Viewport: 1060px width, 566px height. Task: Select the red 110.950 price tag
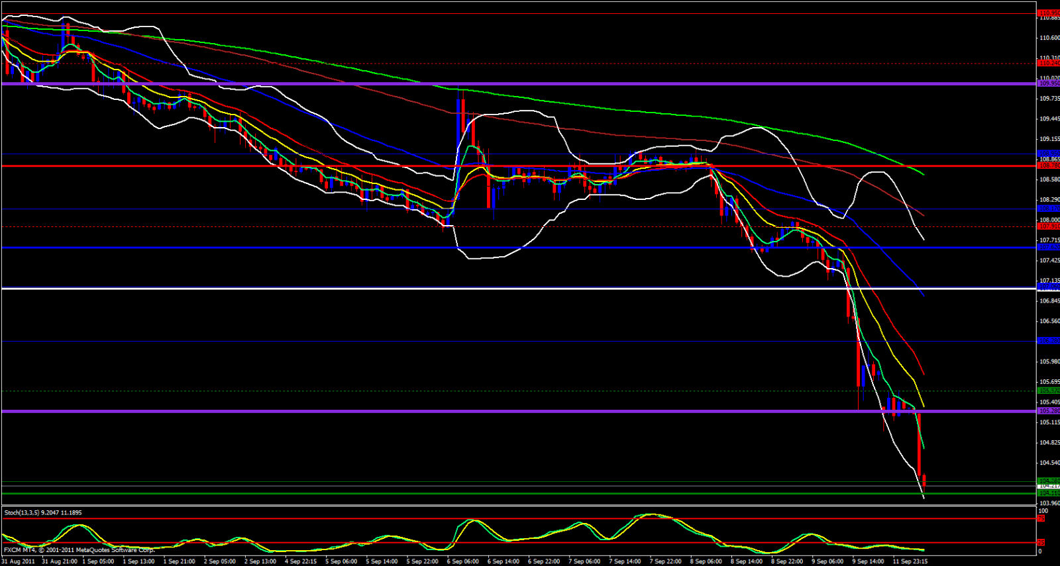[1048, 13]
